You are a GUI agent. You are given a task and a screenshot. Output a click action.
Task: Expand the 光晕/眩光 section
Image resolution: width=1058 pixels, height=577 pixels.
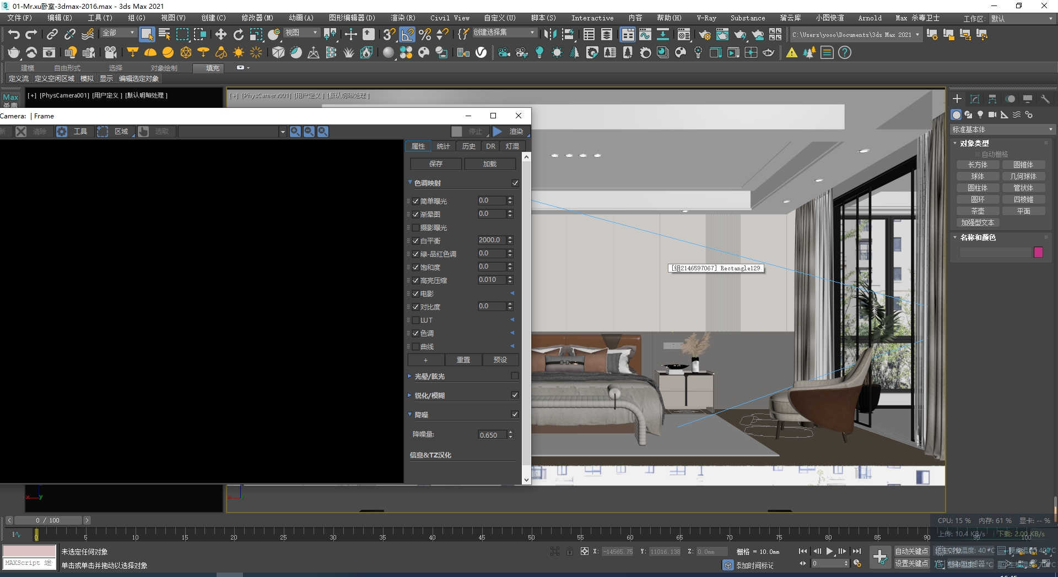coord(410,376)
